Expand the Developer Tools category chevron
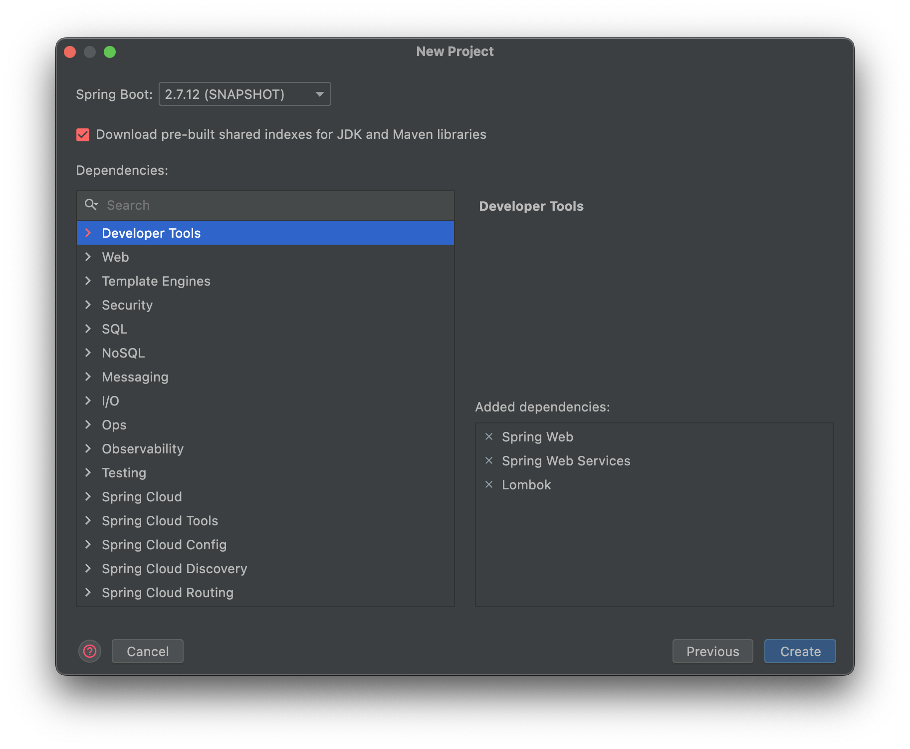 click(88, 233)
